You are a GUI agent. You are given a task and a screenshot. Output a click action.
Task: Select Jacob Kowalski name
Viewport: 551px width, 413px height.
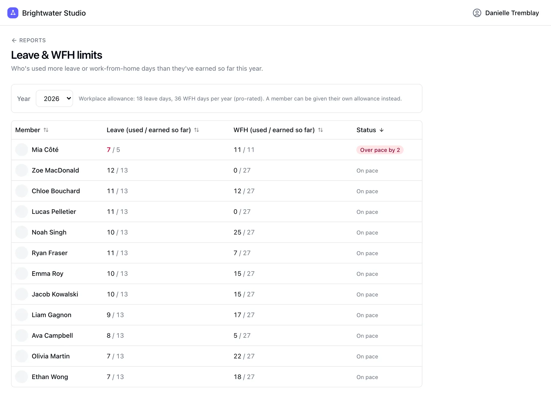(55, 294)
